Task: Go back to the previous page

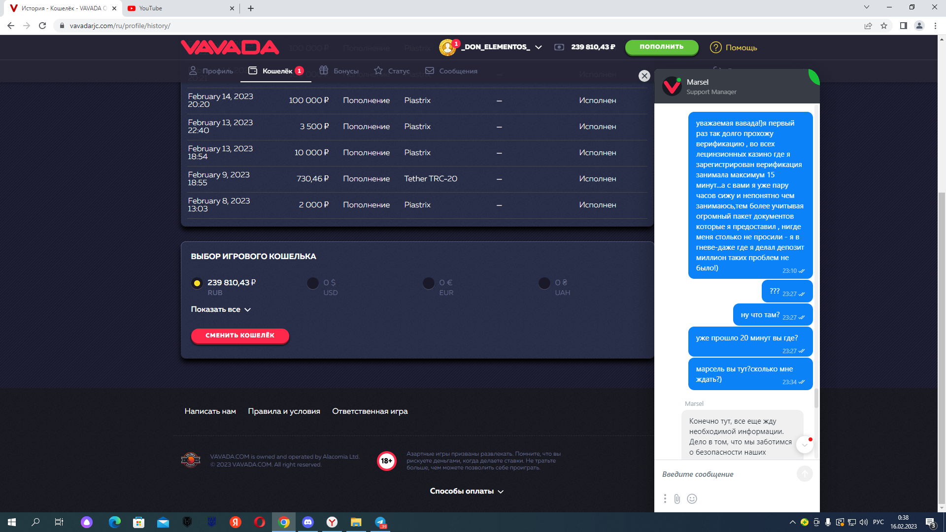Action: (11, 26)
